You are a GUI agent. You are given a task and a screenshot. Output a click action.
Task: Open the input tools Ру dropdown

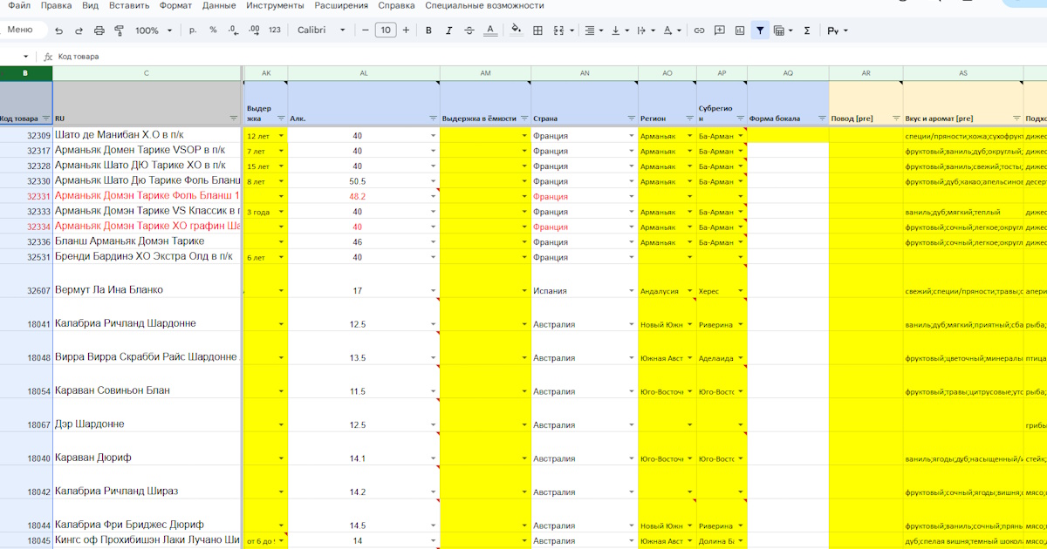[x=837, y=30]
